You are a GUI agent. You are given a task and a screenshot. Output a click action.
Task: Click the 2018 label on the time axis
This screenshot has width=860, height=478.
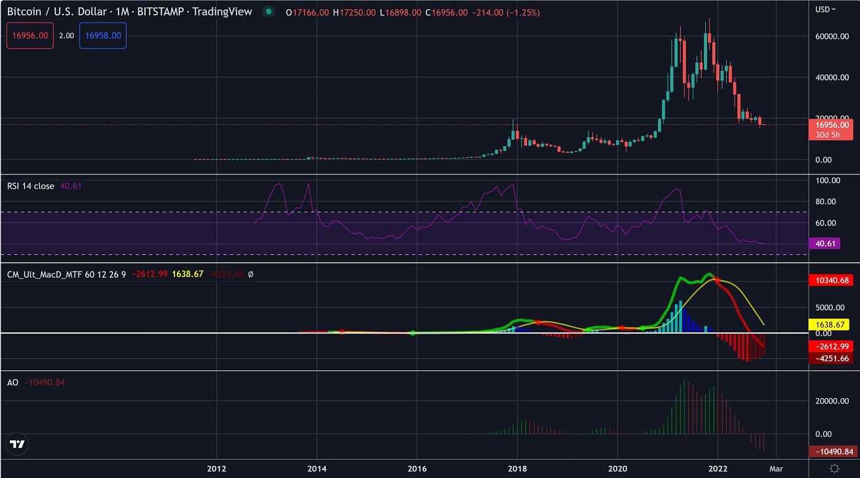(517, 468)
